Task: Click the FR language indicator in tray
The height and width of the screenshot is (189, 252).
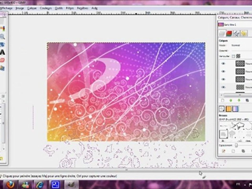Action: pos(238,184)
